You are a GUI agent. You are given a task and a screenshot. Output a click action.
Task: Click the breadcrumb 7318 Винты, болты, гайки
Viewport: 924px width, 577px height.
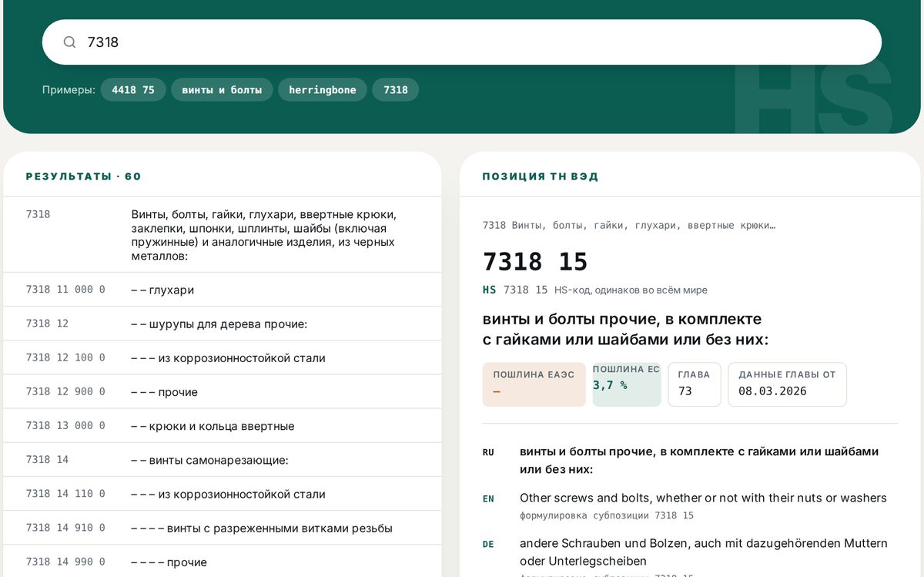(x=628, y=226)
